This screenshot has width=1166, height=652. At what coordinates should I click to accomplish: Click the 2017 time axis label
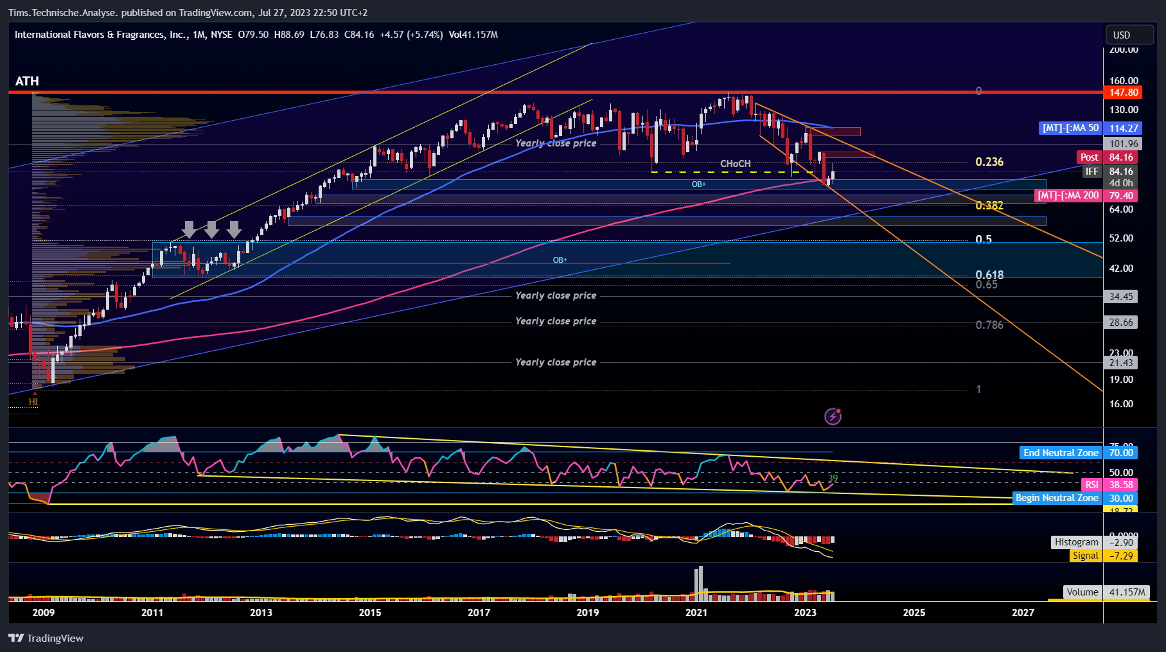(x=479, y=612)
